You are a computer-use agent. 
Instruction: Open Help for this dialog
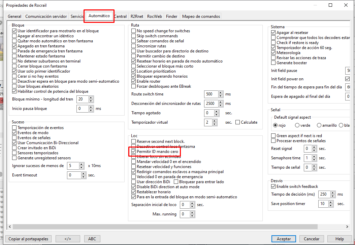pyautogui.click(x=340, y=239)
